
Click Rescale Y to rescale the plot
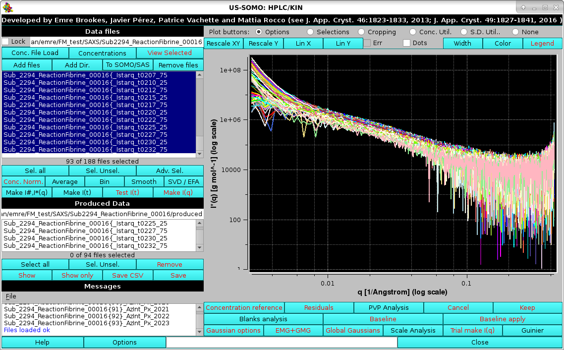click(x=263, y=43)
